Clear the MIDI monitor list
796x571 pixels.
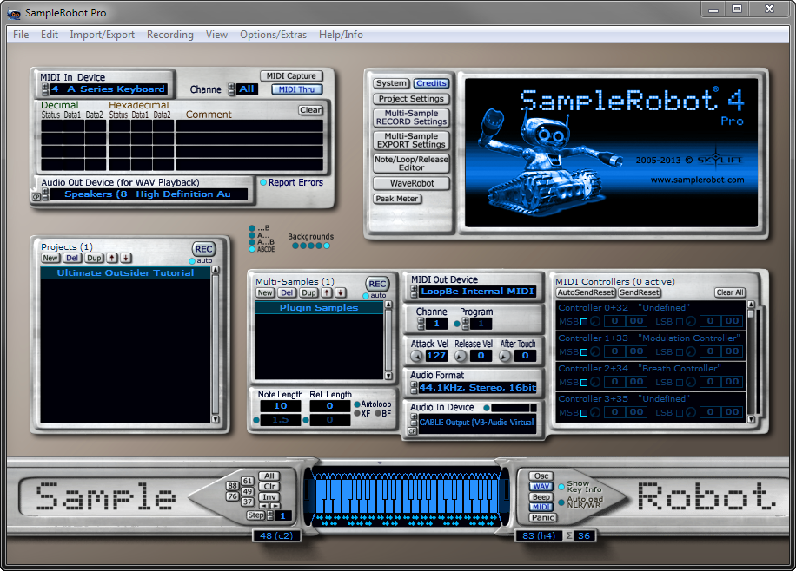click(310, 110)
